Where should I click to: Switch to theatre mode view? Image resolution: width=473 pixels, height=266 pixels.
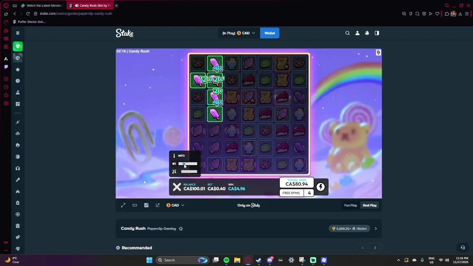pyautogui.click(x=135, y=205)
